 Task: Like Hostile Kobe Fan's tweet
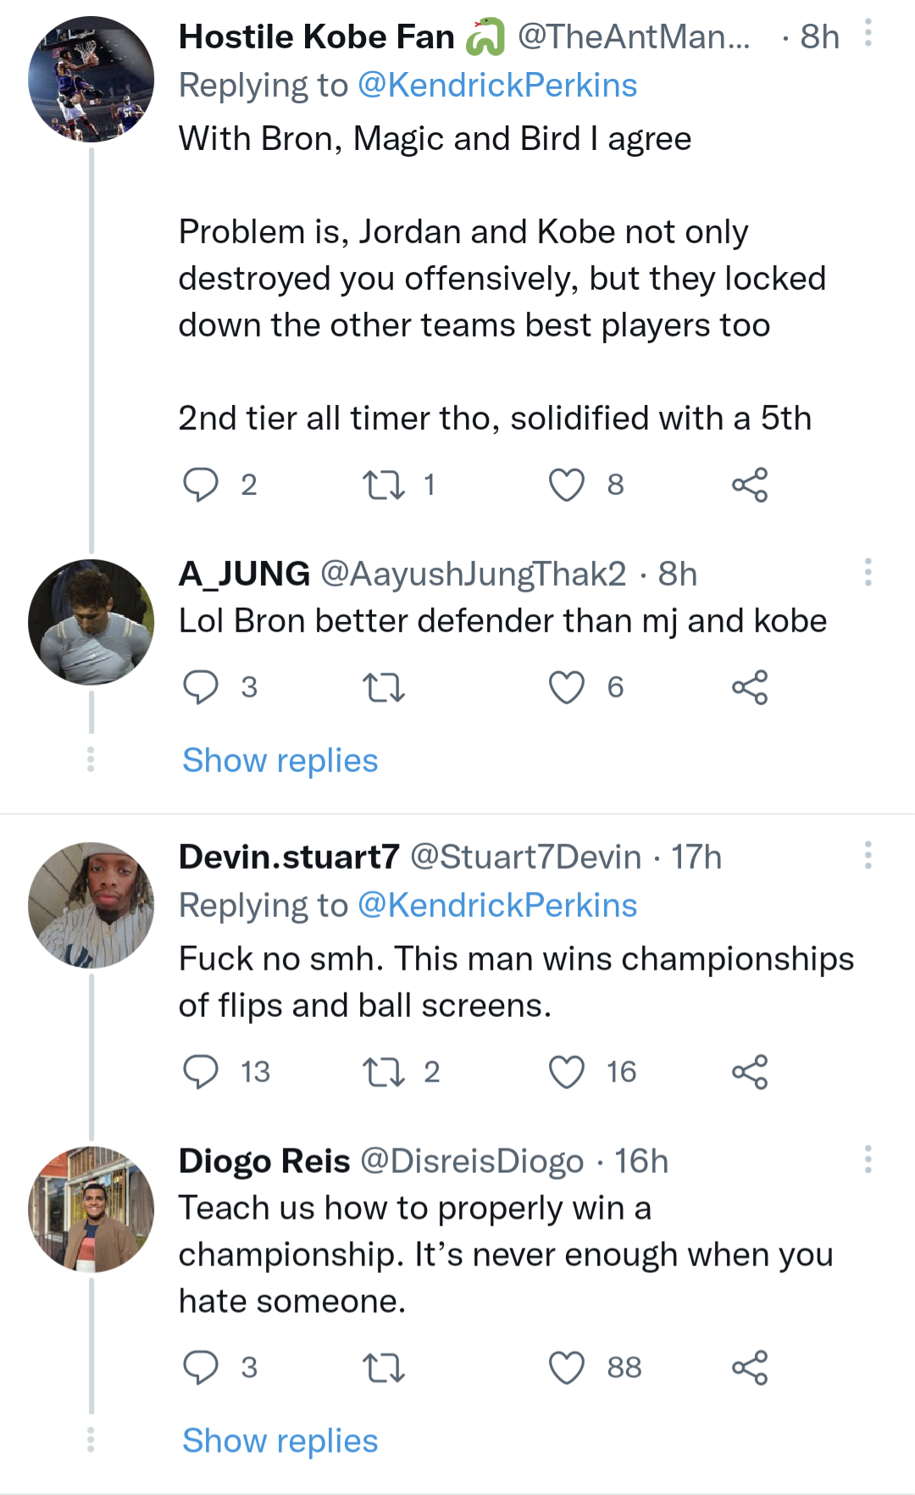pyautogui.click(x=567, y=485)
